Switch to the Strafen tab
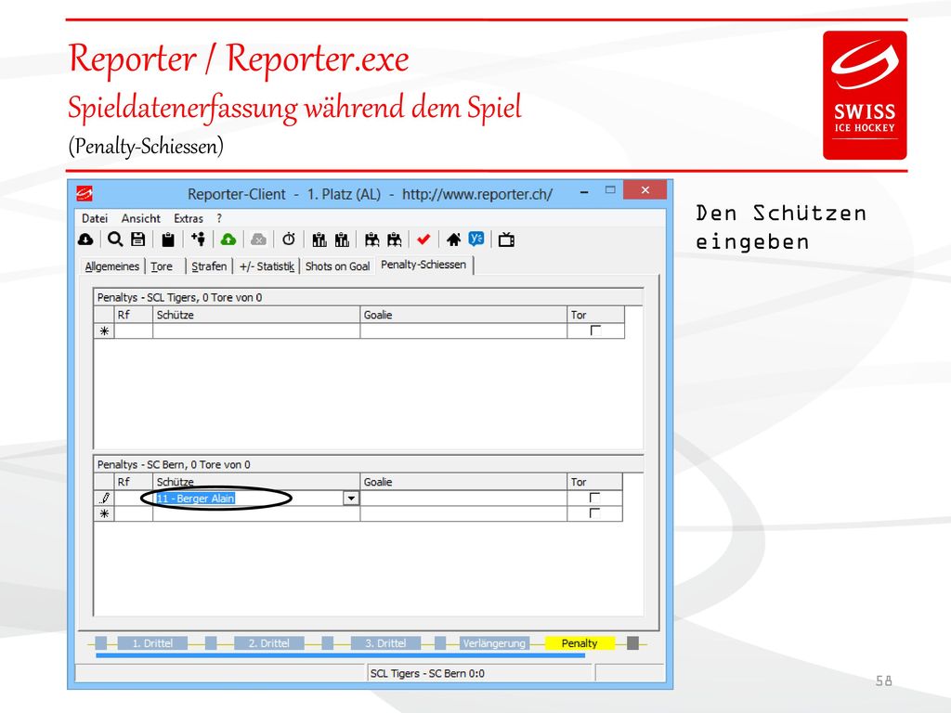 coord(209,266)
